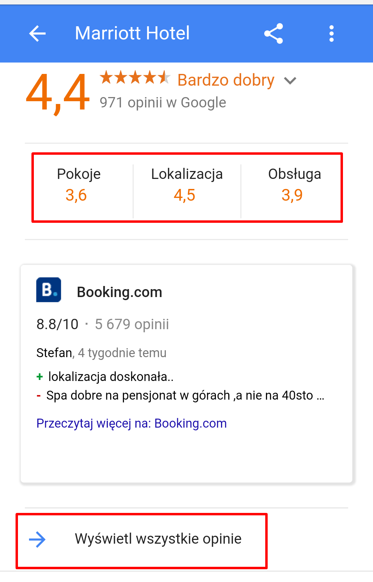This screenshot has height=582, width=373.
Task: Tap the Booking.com title text
Action: tap(119, 292)
